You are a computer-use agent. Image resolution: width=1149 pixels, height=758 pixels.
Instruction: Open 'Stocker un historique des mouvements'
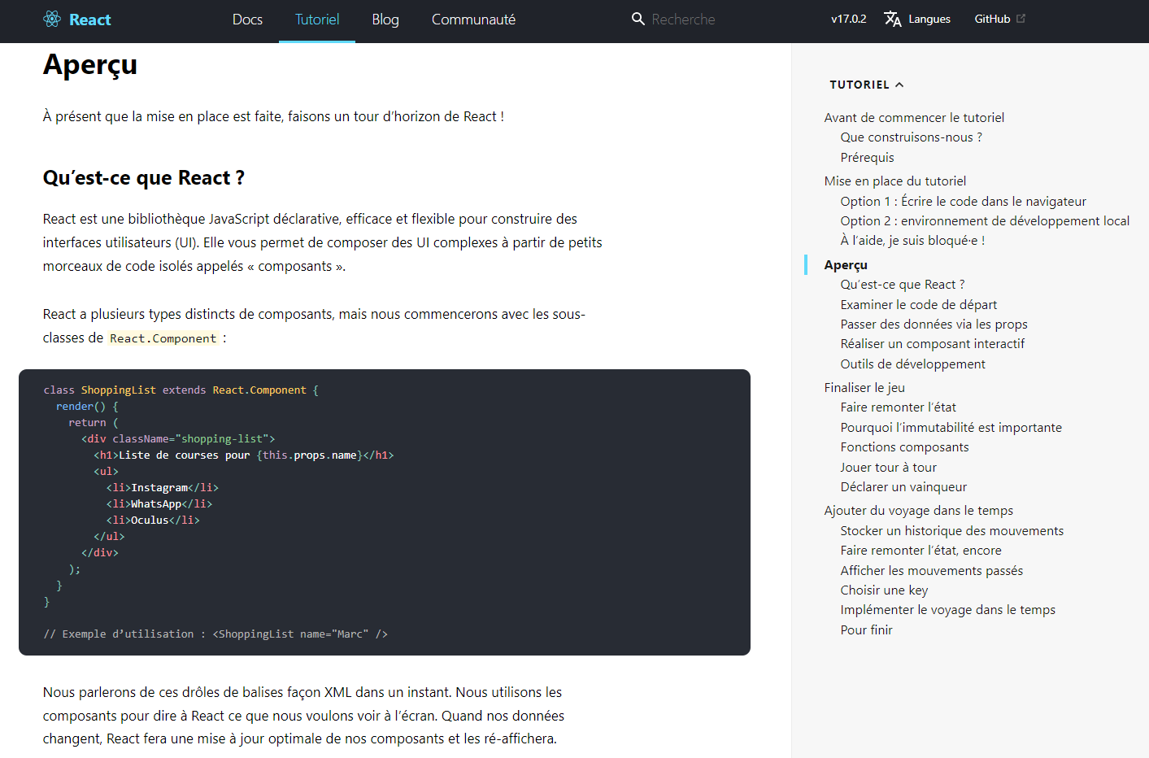click(x=951, y=531)
